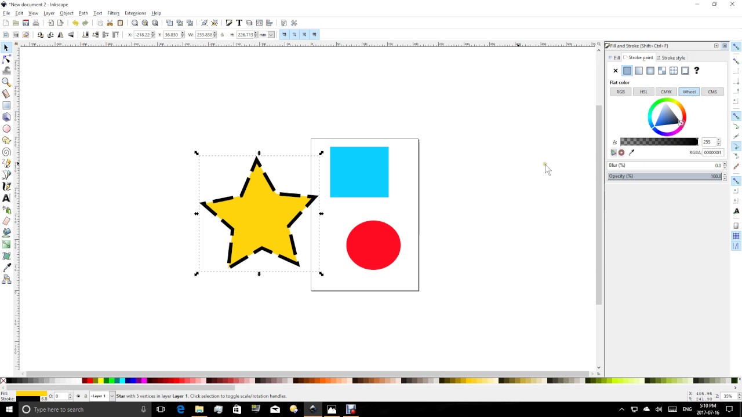742x417 pixels.
Task: Open the mm units dropdown
Action: [x=271, y=35]
